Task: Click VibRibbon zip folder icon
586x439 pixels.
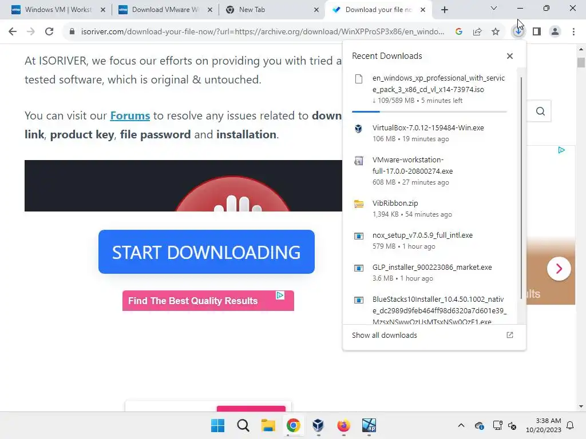Action: [358, 204]
